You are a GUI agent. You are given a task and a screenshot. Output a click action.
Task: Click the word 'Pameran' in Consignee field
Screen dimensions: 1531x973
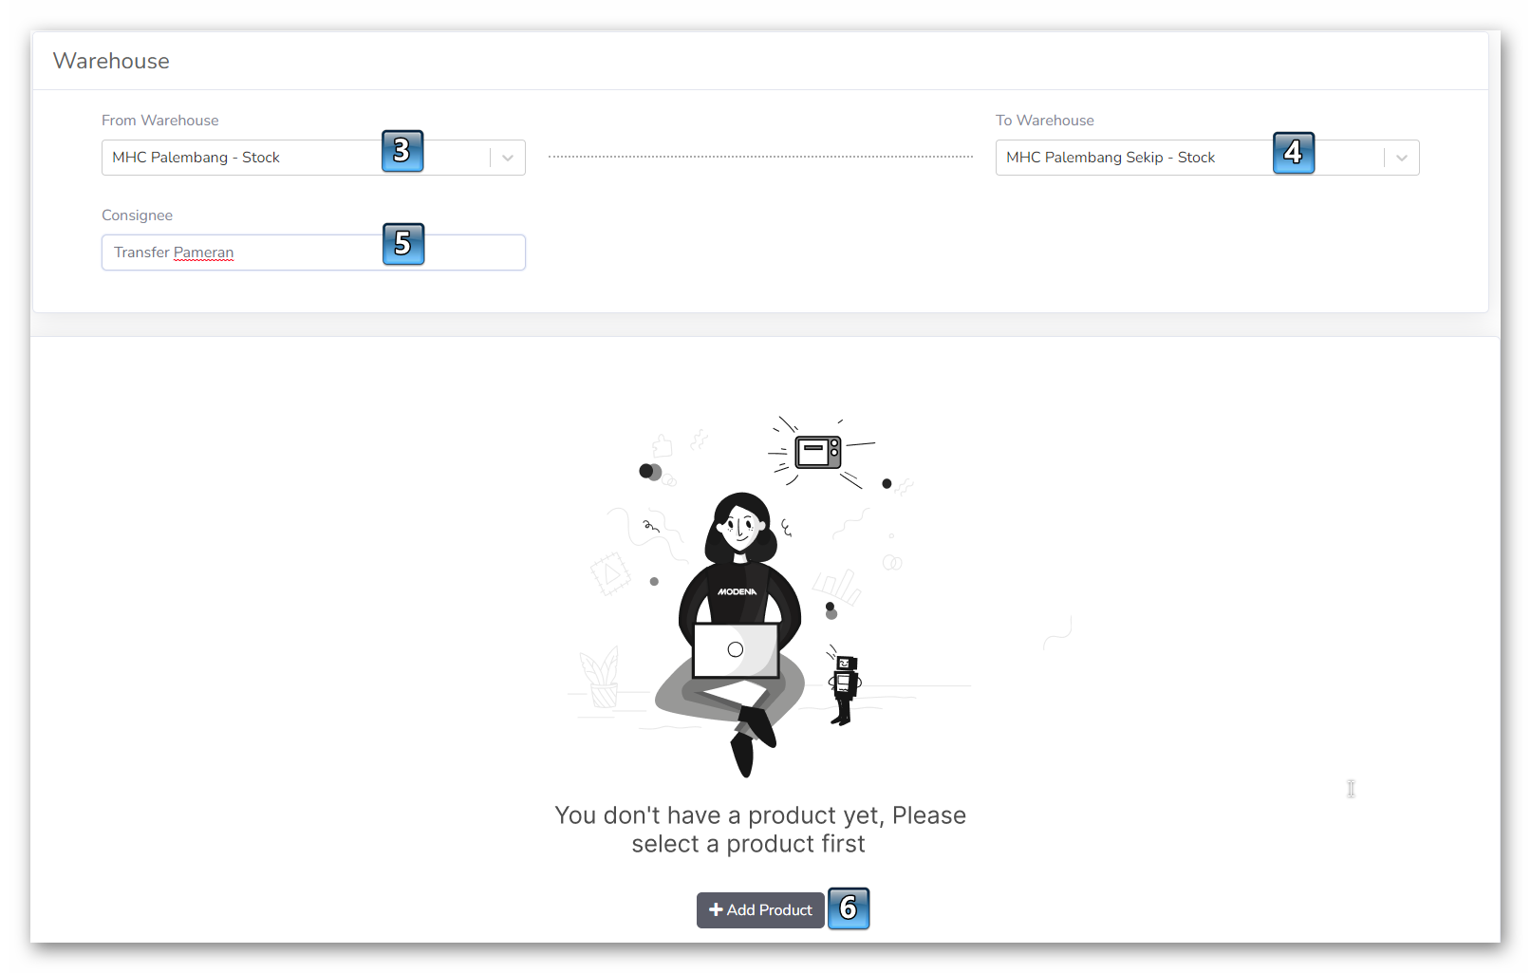pyautogui.click(x=203, y=253)
